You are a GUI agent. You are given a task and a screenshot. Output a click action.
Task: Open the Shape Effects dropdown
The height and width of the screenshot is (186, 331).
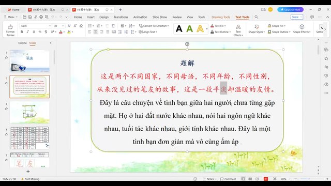(x=302, y=29)
